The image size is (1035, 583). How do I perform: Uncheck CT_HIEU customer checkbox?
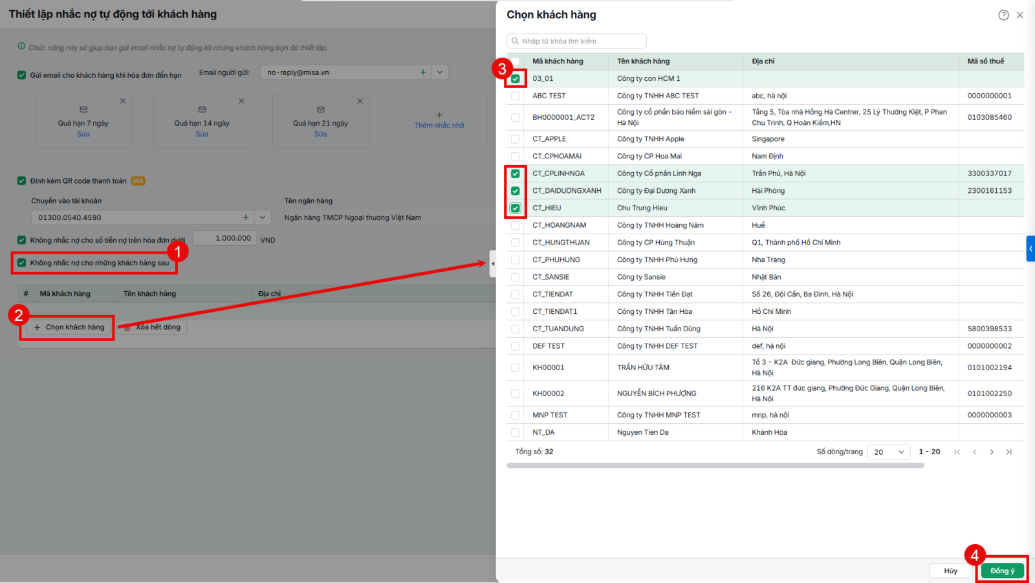tap(516, 208)
